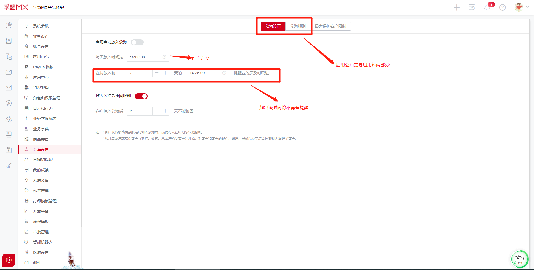Disable the 掉入公海后抢回限制 toggle
The image size is (534, 270).
[141, 96]
